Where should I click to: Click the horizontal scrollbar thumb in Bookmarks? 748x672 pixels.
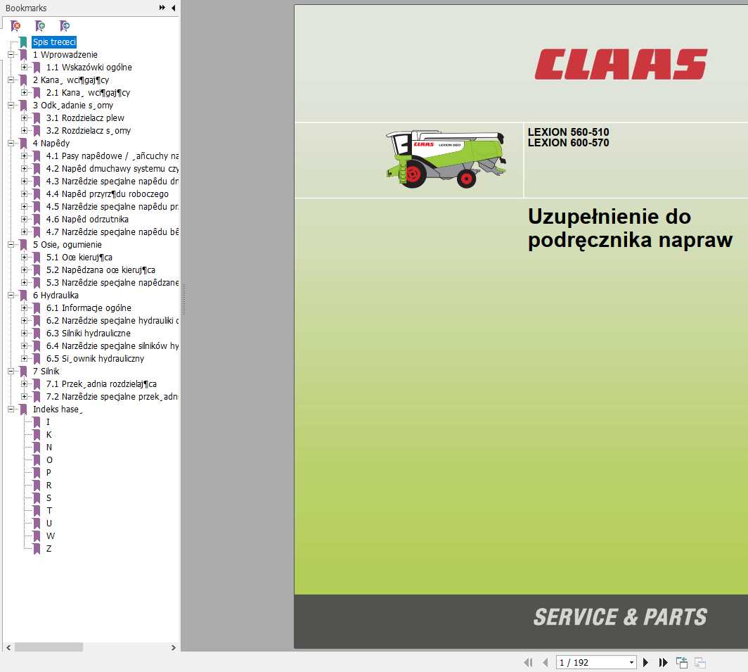pos(49,647)
